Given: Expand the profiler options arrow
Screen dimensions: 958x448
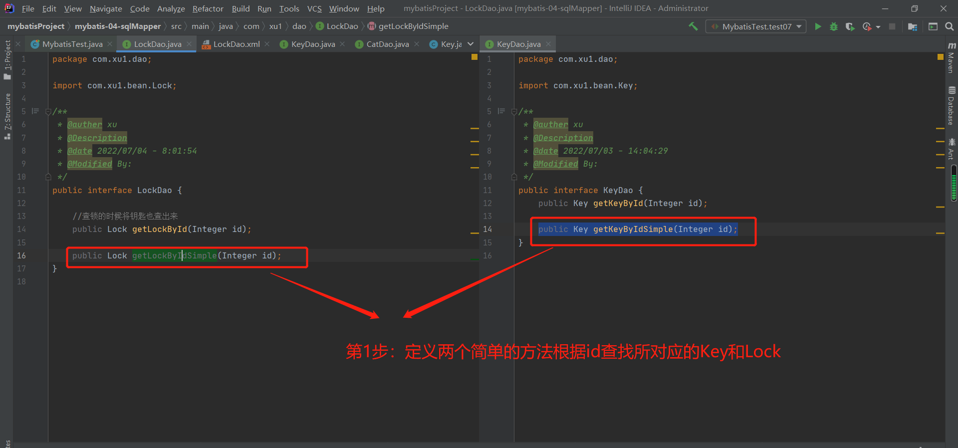Looking at the screenshot, I should (878, 27).
